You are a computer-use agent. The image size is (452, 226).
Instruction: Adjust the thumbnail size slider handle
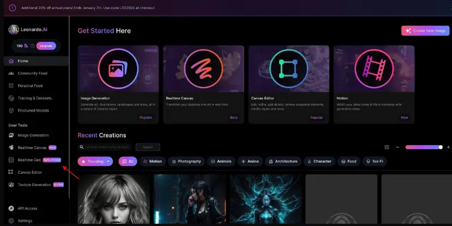tap(441, 147)
